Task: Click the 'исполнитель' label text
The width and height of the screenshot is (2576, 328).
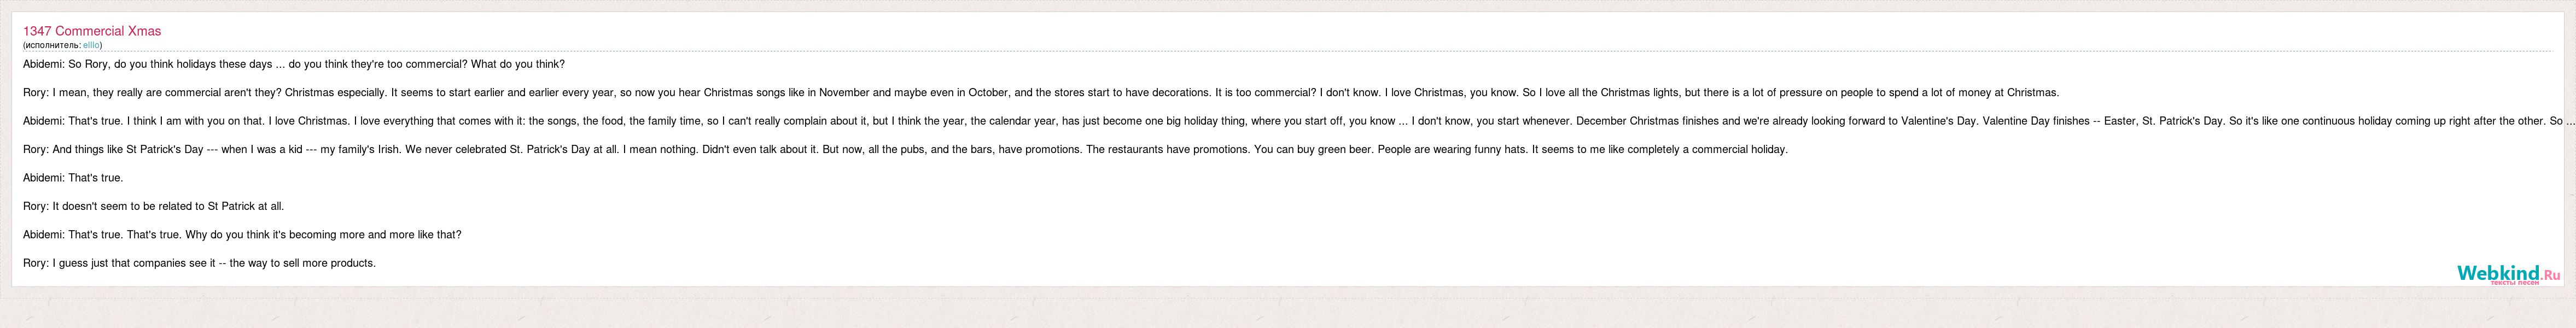Action: point(53,45)
